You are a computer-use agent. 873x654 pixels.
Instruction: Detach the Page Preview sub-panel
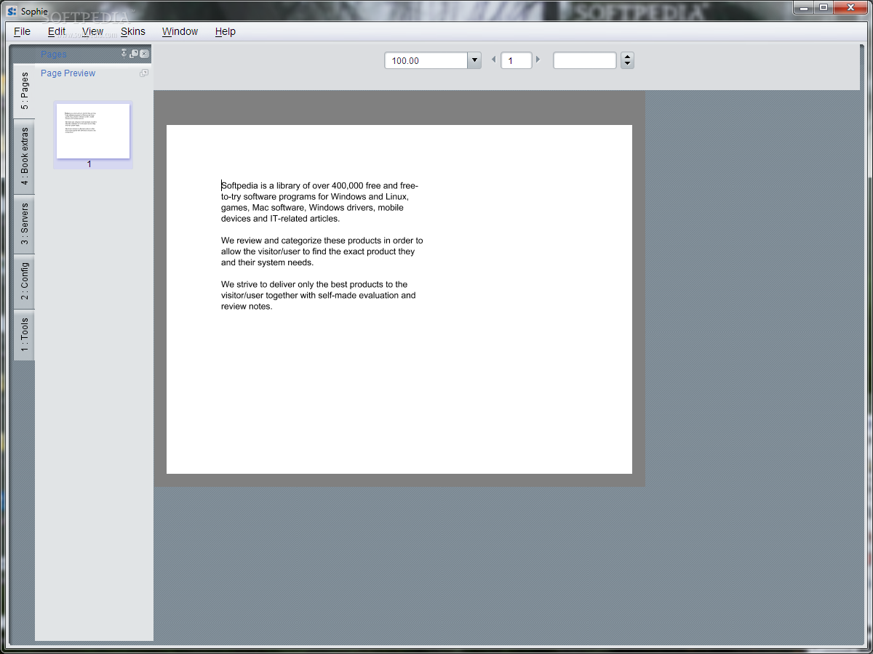point(143,73)
